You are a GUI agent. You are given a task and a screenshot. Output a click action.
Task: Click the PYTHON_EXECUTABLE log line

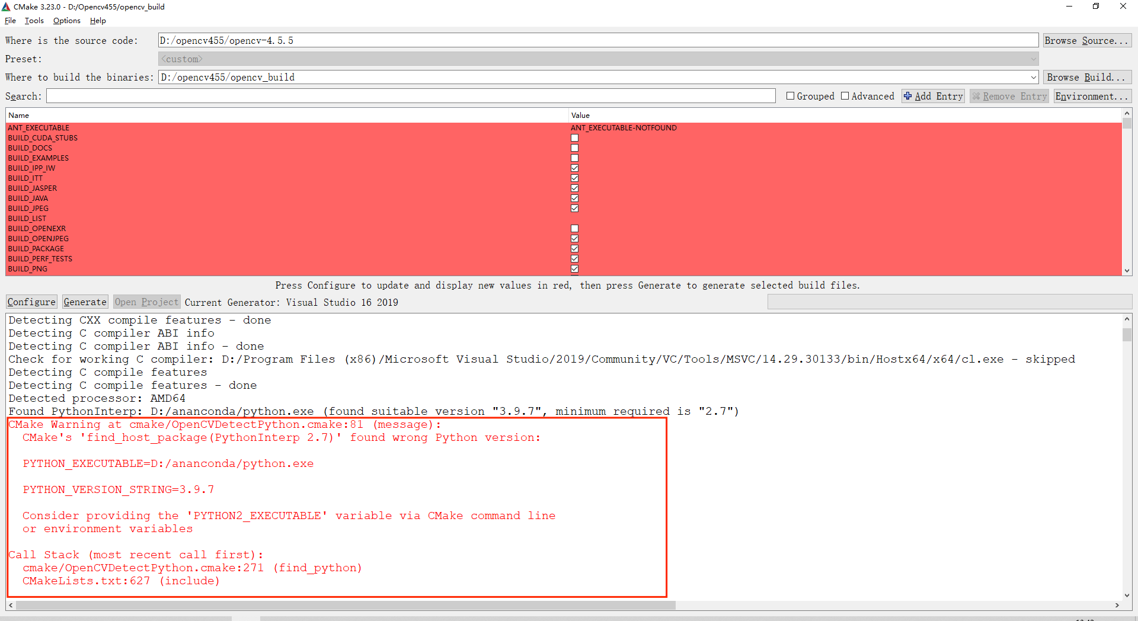tap(168, 463)
